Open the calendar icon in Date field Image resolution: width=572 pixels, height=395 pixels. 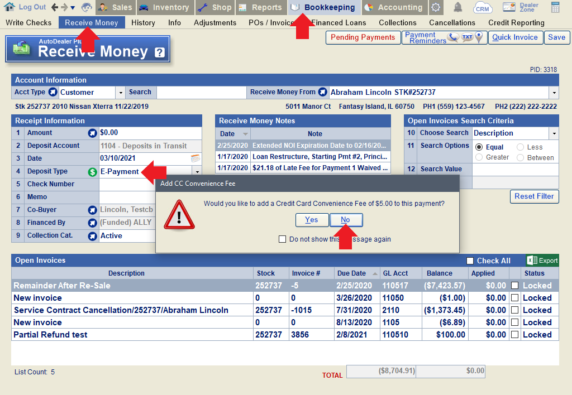click(x=196, y=158)
